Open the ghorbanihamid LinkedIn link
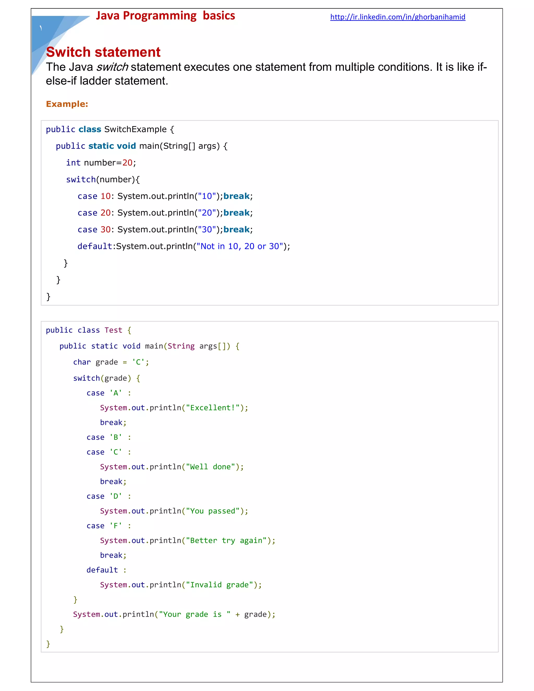Screen dimensions: 534x691 tap(397, 17)
